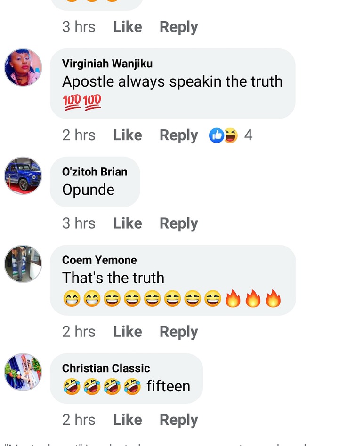Open O'zitoh Brian's blue car avatar
339x446 pixels.
23,175
